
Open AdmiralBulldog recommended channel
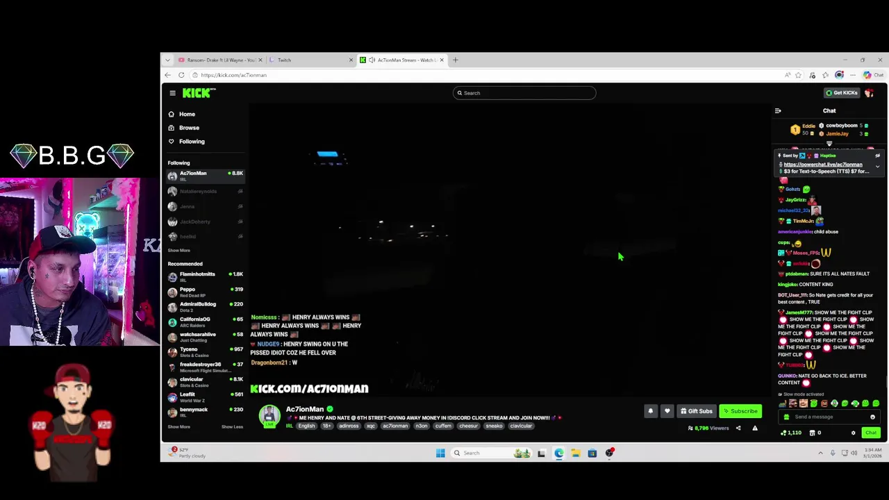204,307
